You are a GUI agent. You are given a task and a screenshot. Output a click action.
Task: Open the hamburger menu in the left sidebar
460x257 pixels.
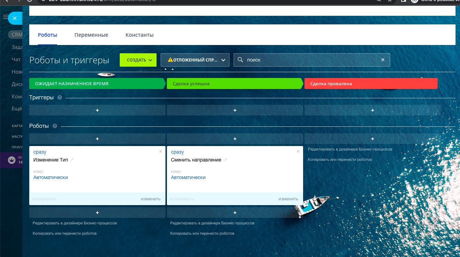[6, 17]
